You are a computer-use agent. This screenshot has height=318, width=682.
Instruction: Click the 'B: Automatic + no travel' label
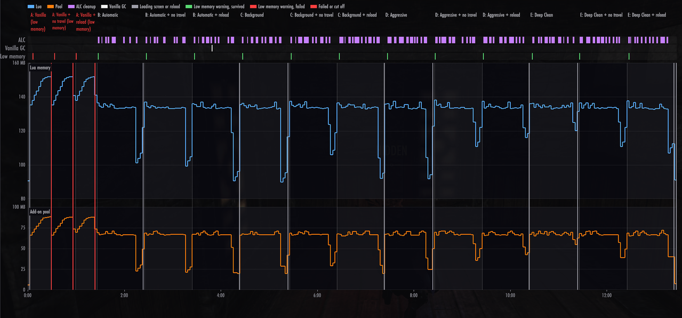pyautogui.click(x=165, y=15)
